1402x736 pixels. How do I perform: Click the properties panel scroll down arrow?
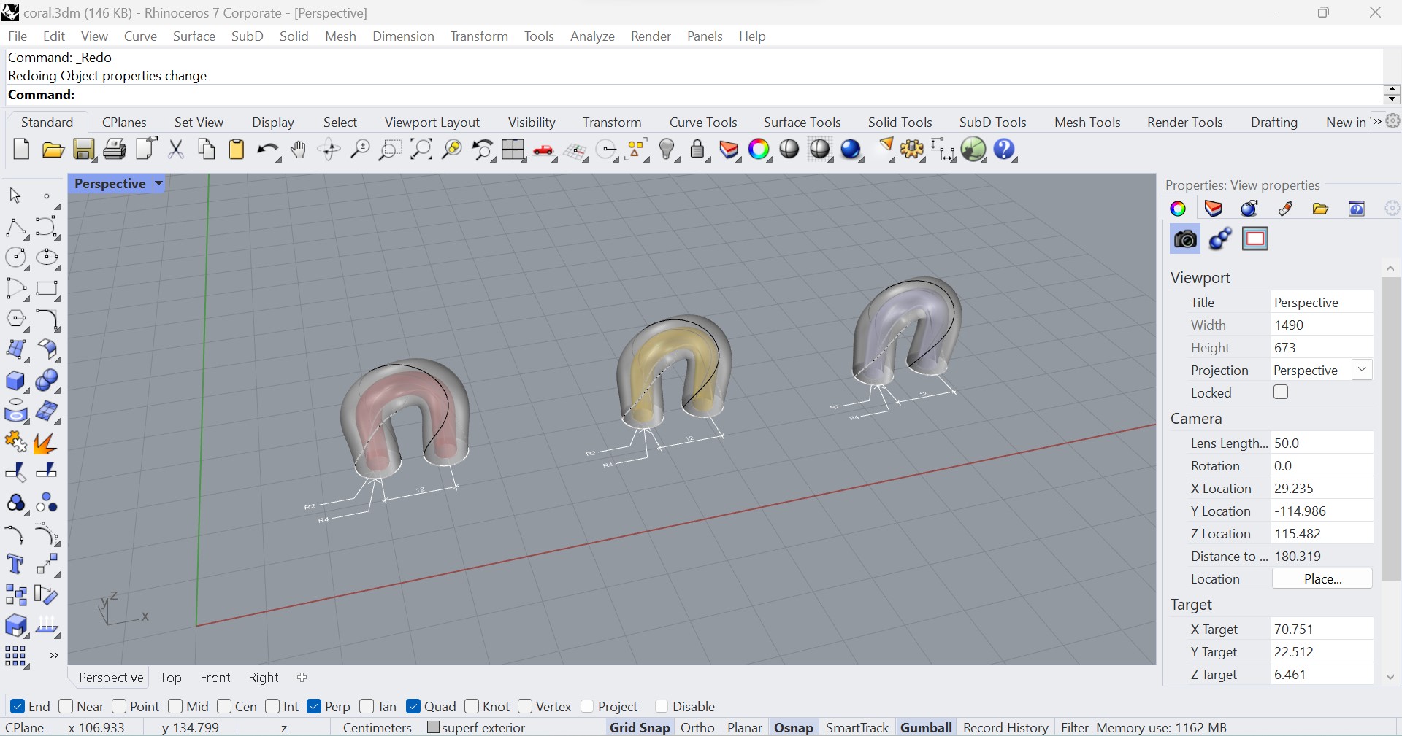[1390, 677]
